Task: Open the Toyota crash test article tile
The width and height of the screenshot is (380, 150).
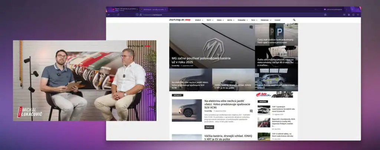Action: pos(276,80)
